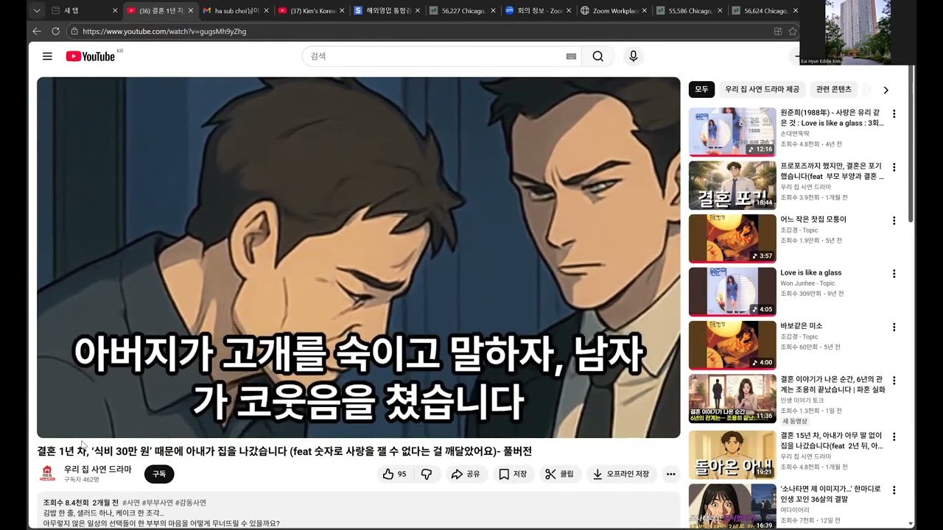Viewport: 943px width, 530px height.
Task: Start voice search with the microphone
Action: (x=633, y=57)
